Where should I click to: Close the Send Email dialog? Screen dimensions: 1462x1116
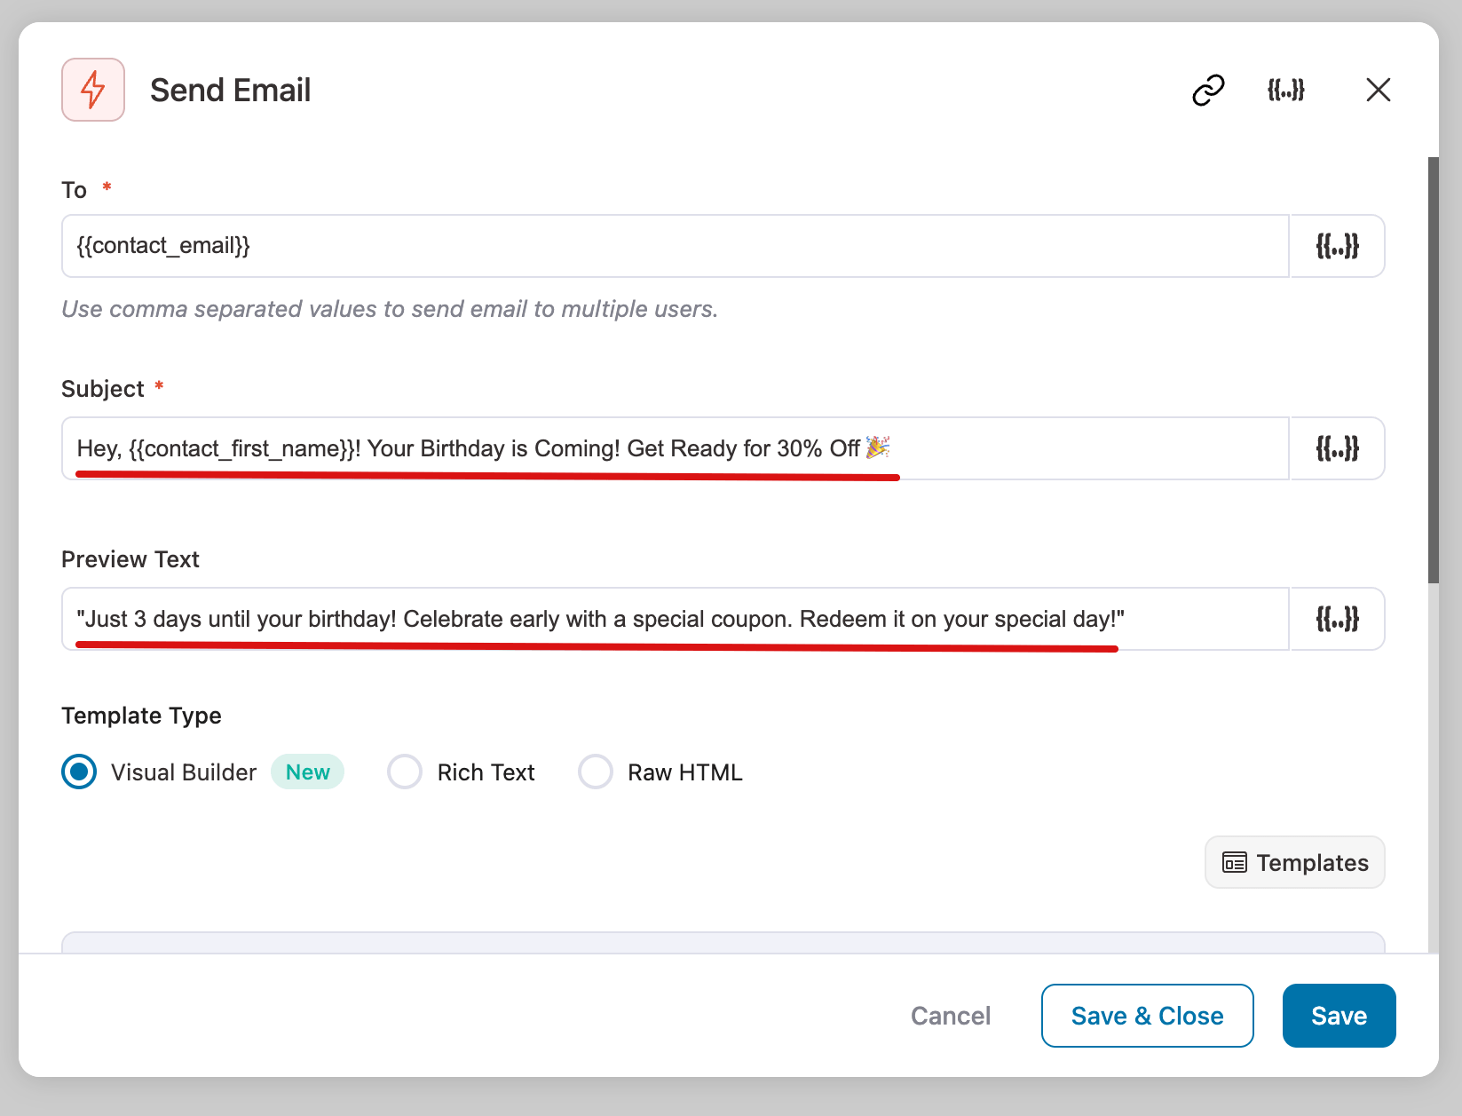pyautogui.click(x=1378, y=90)
